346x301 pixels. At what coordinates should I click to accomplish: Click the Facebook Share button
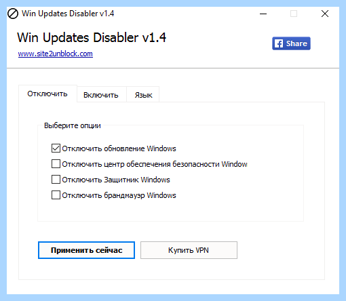291,43
